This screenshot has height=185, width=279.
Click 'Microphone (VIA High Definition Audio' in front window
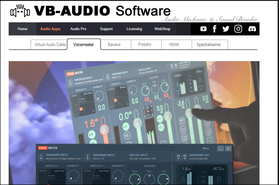click(63, 159)
